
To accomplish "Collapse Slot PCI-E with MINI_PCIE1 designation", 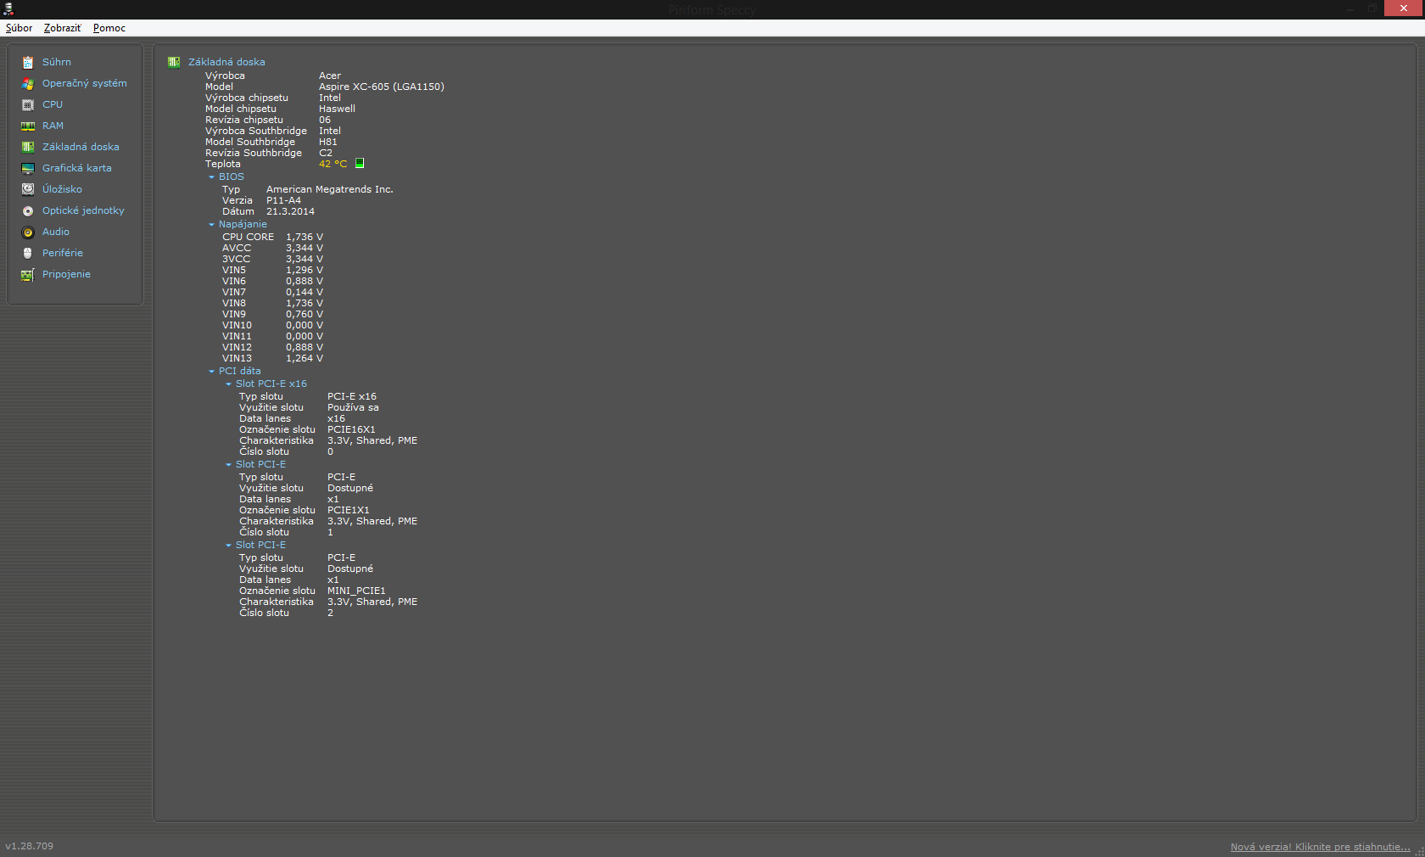I will pyautogui.click(x=228, y=546).
